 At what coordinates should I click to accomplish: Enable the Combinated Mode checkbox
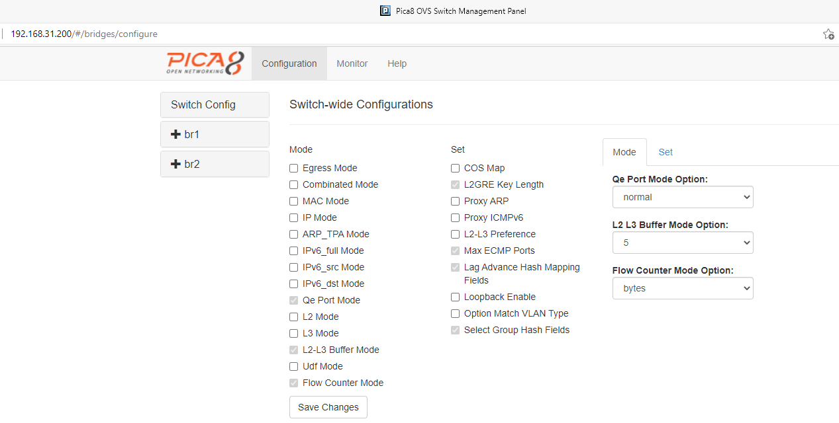click(294, 185)
